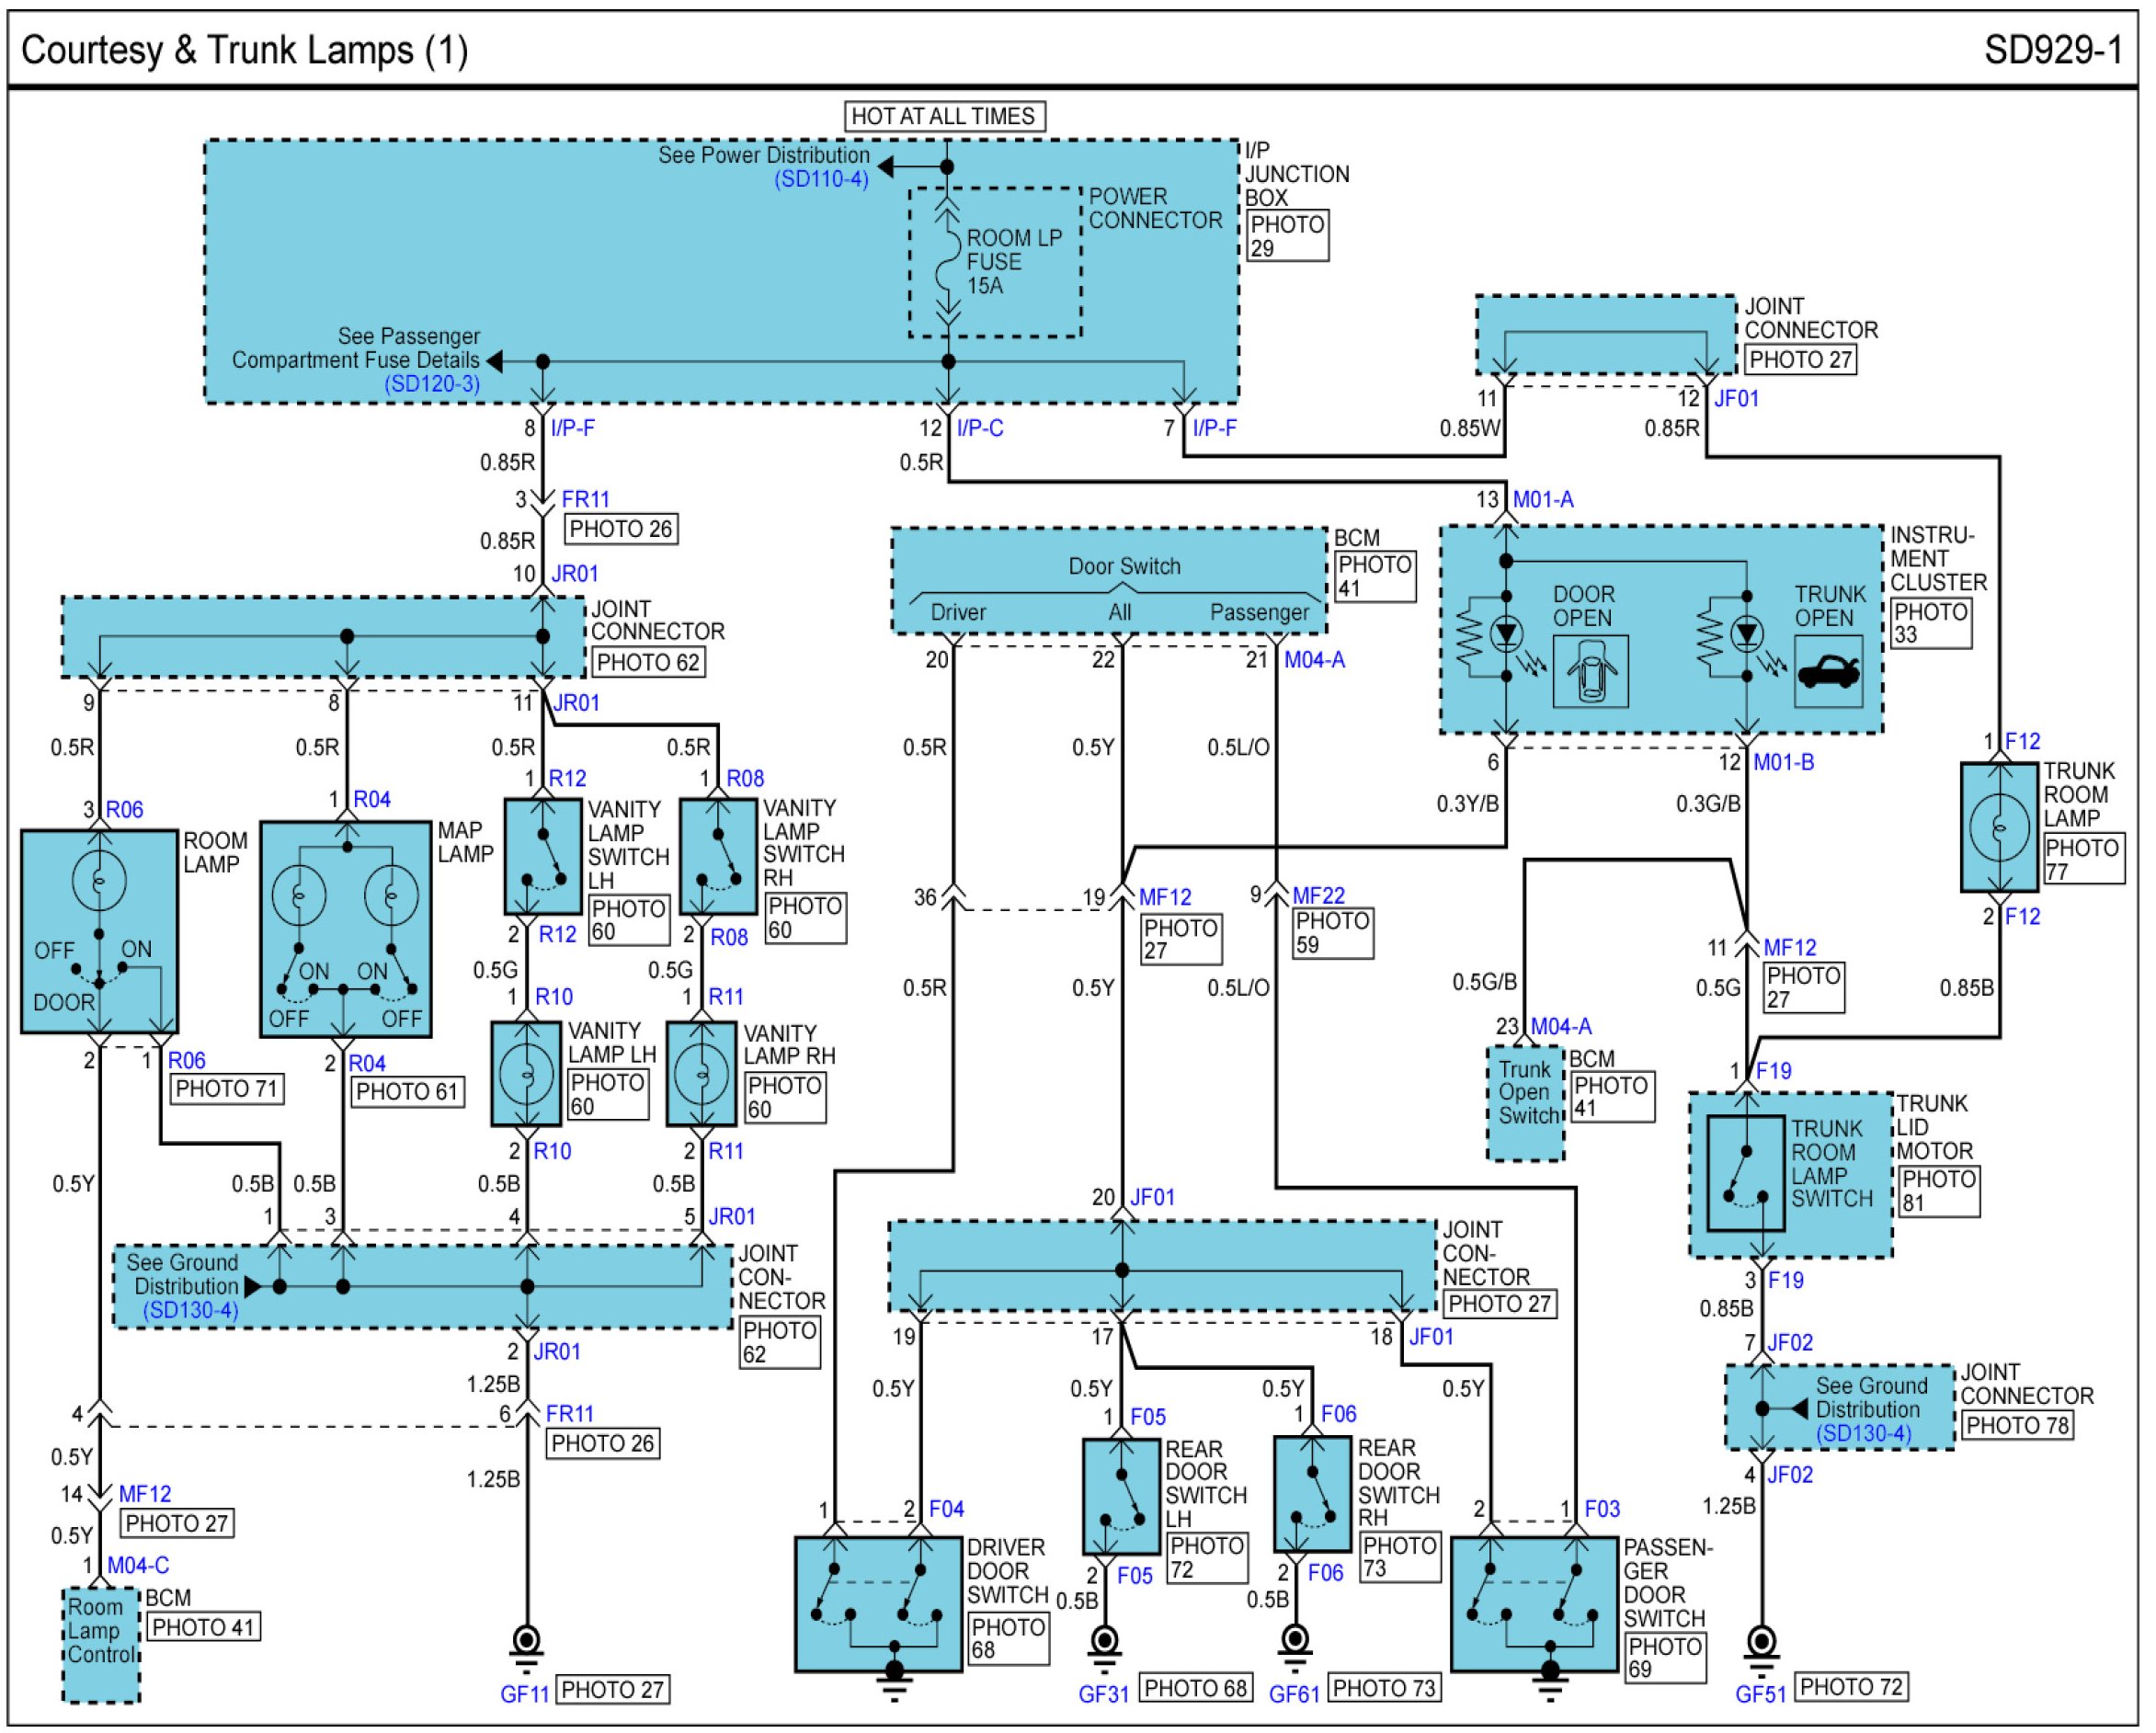Open the SD120-3 fuse details link
The height and width of the screenshot is (1733, 2156).
click(432, 384)
